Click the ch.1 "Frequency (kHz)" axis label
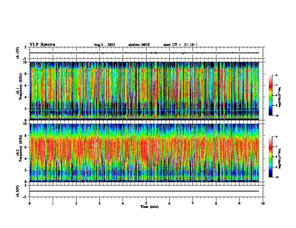Image resolution: width=296 pixels, height=228 pixels. coord(21,86)
